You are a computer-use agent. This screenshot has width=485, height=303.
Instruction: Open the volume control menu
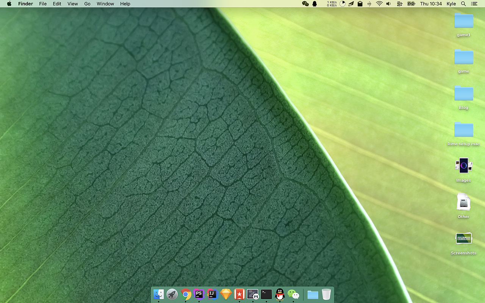tap(388, 4)
